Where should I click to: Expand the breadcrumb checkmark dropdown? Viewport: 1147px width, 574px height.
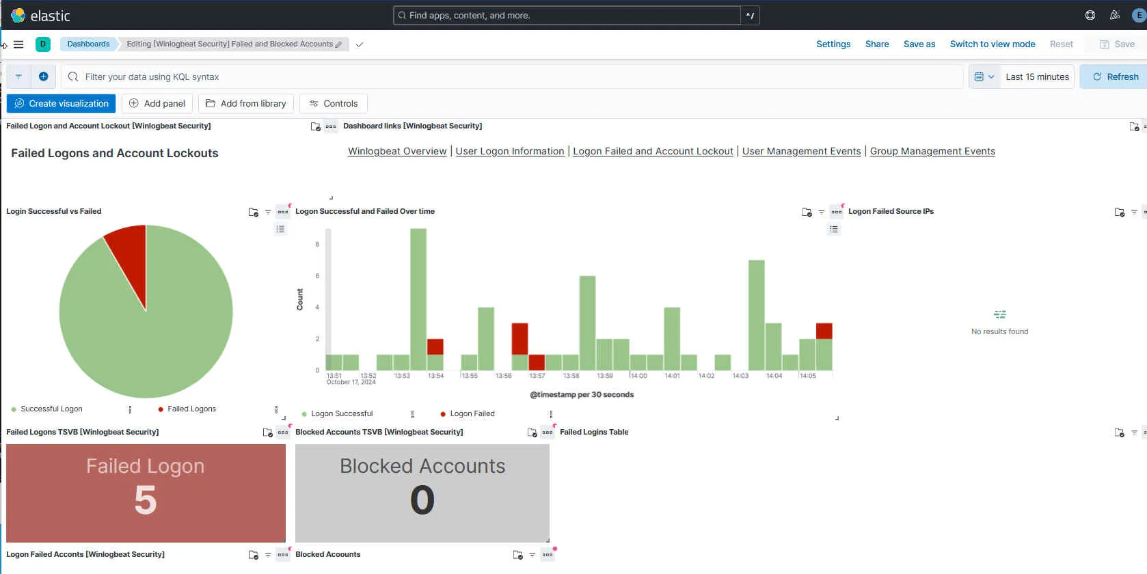tap(360, 44)
